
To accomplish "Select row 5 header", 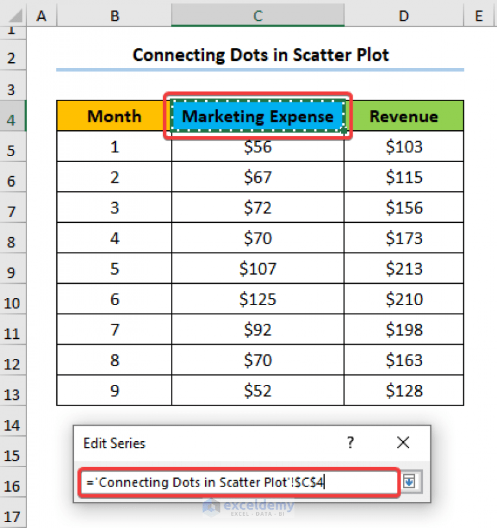I will point(13,146).
